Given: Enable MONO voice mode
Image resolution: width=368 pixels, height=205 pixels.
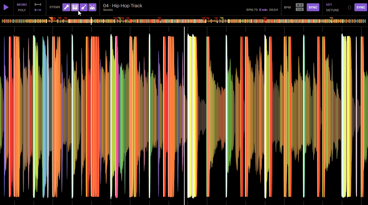Looking at the screenshot, I should (21, 4).
